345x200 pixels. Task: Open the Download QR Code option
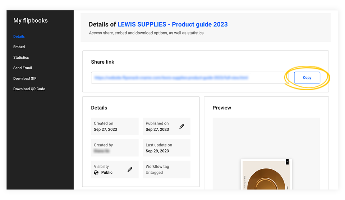coord(29,89)
